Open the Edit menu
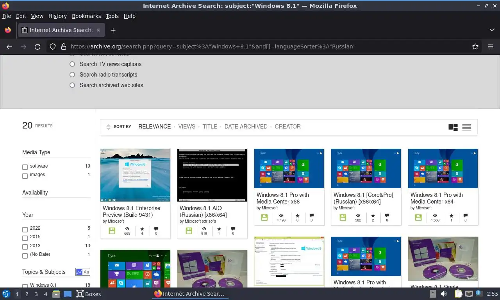500x300 pixels. pos(21,16)
